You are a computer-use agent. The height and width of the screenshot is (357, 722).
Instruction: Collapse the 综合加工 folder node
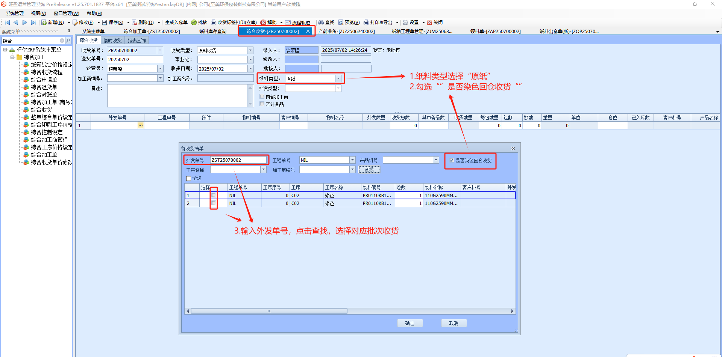point(12,57)
